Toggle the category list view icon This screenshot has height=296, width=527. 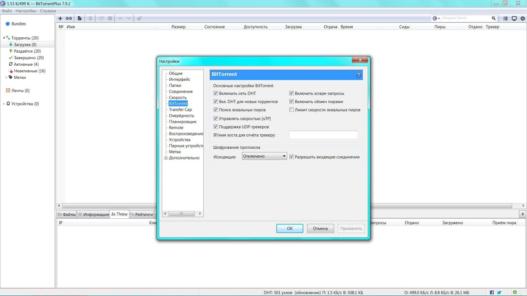[505, 18]
